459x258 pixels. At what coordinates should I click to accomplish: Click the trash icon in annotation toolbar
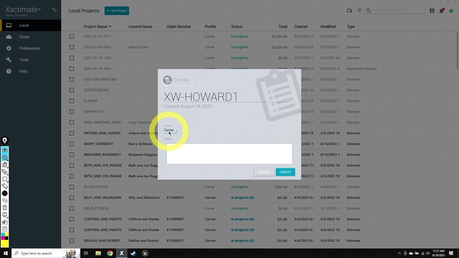click(x=5, y=208)
